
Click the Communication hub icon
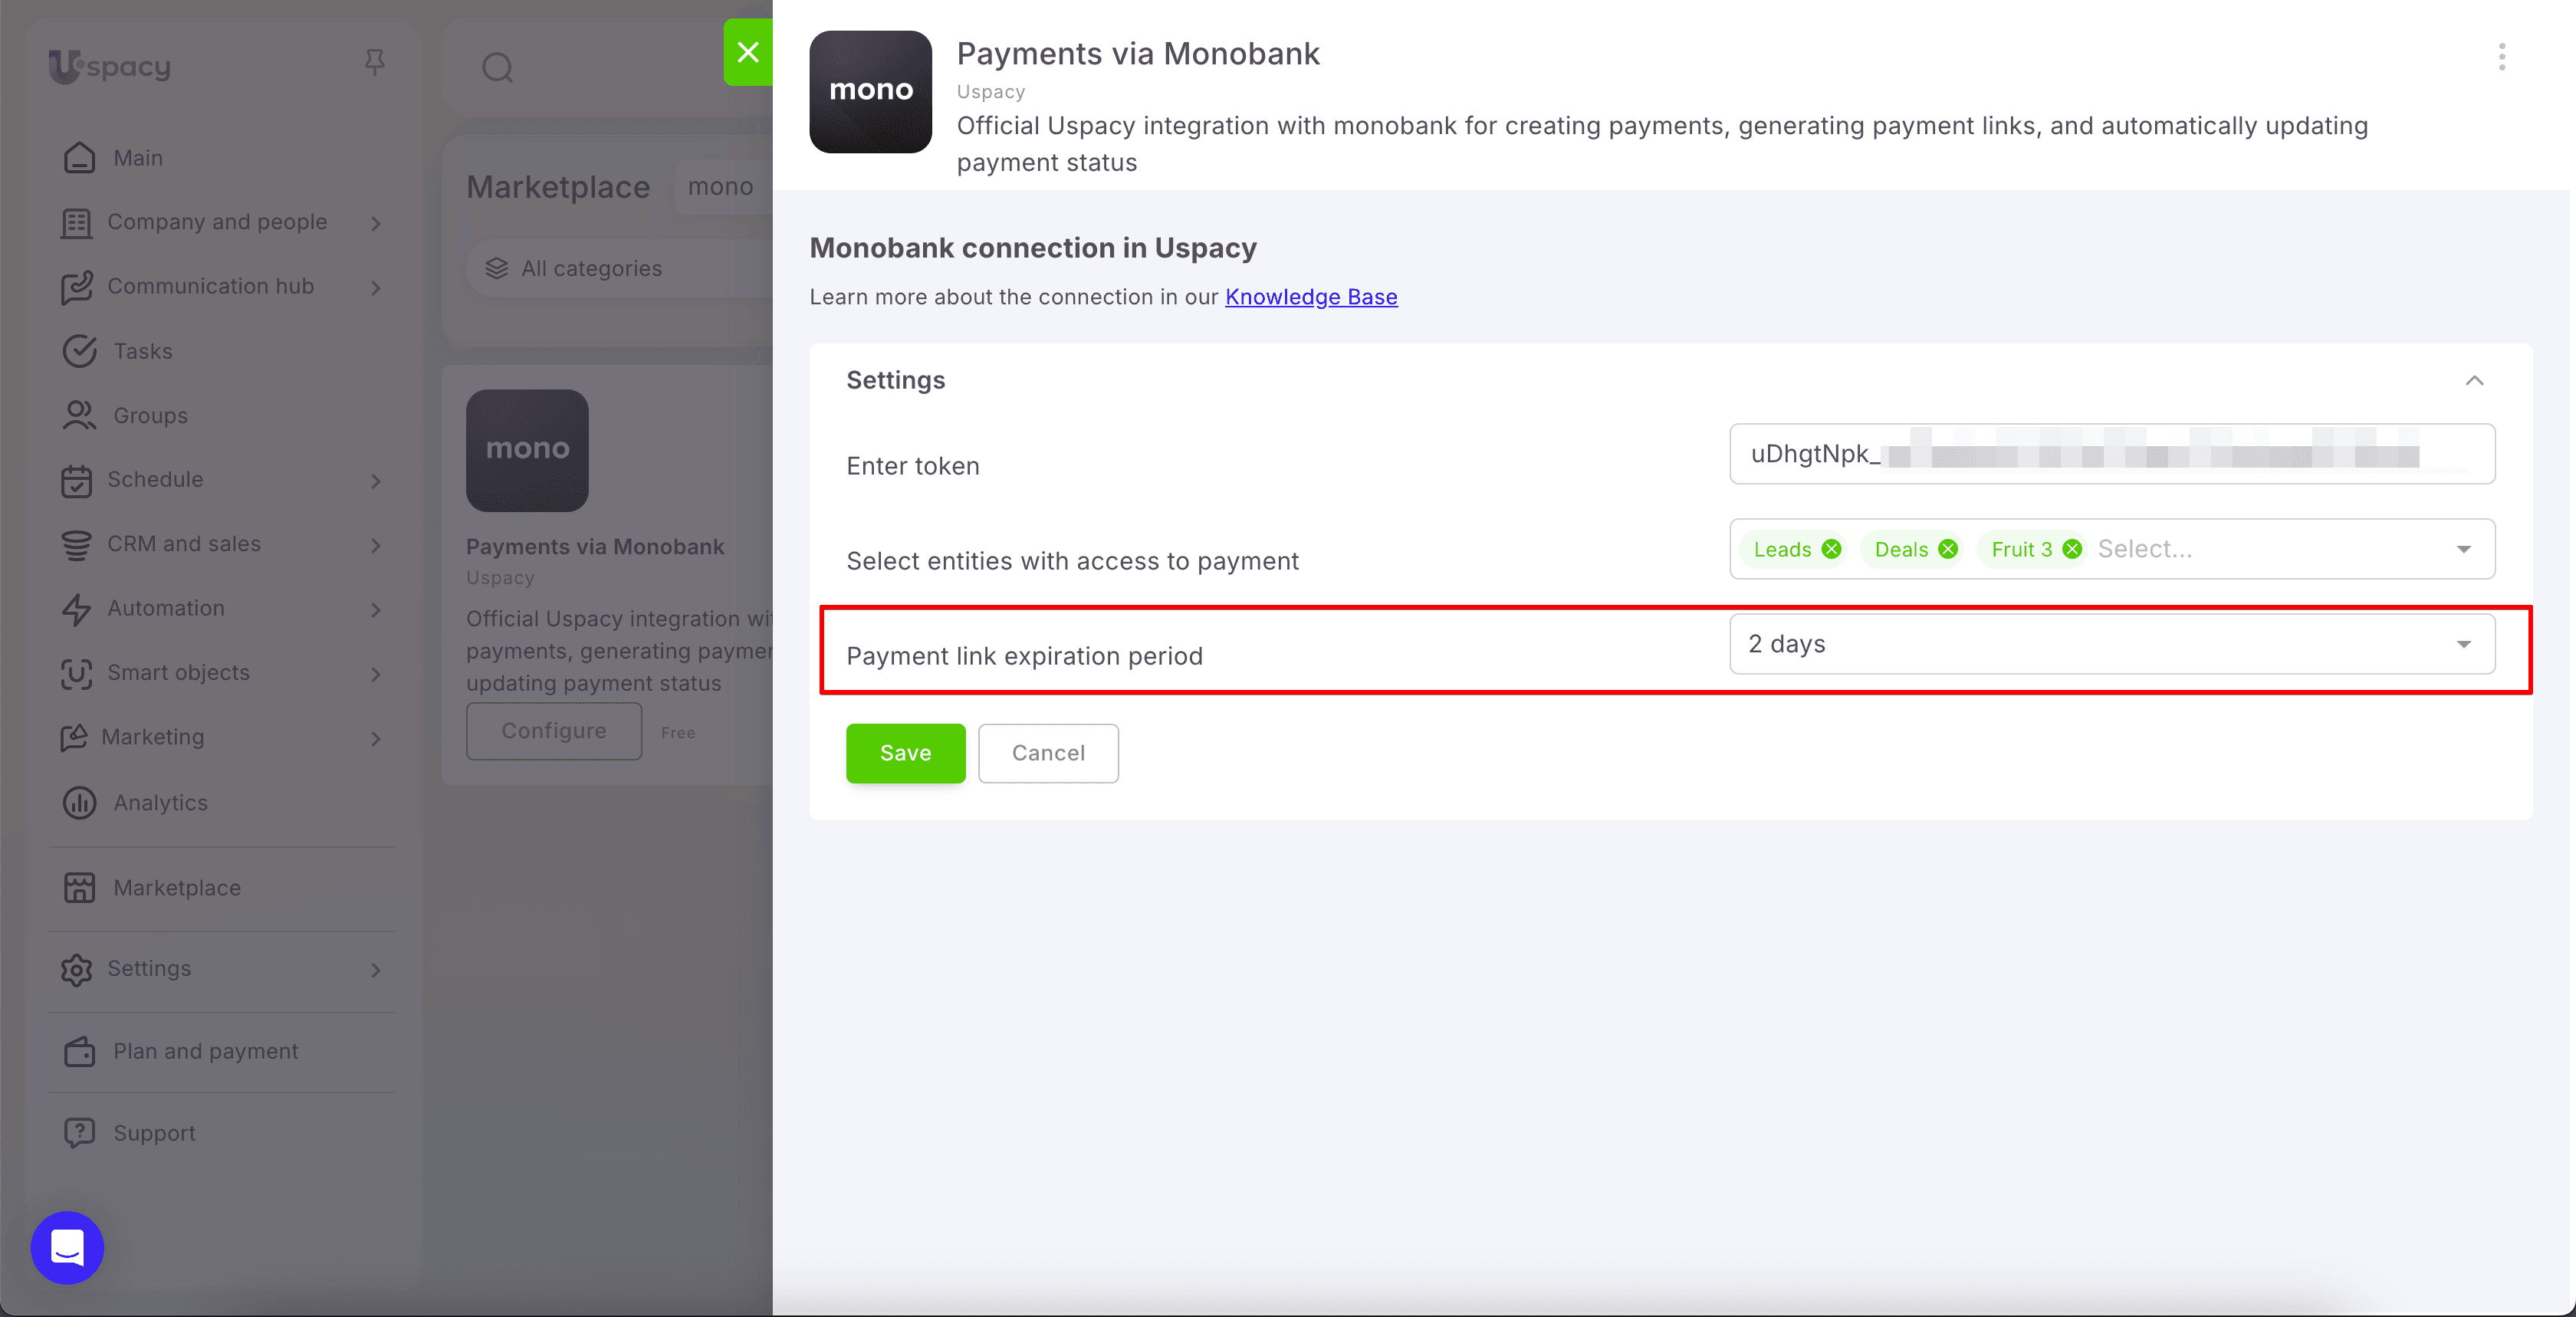click(x=76, y=288)
